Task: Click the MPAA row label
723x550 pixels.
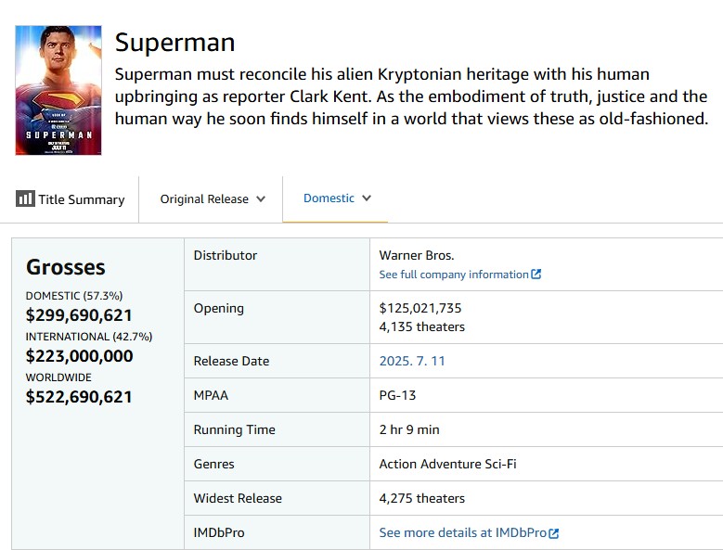Action: 211,395
